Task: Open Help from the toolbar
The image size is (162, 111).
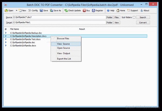Action: point(108,11)
